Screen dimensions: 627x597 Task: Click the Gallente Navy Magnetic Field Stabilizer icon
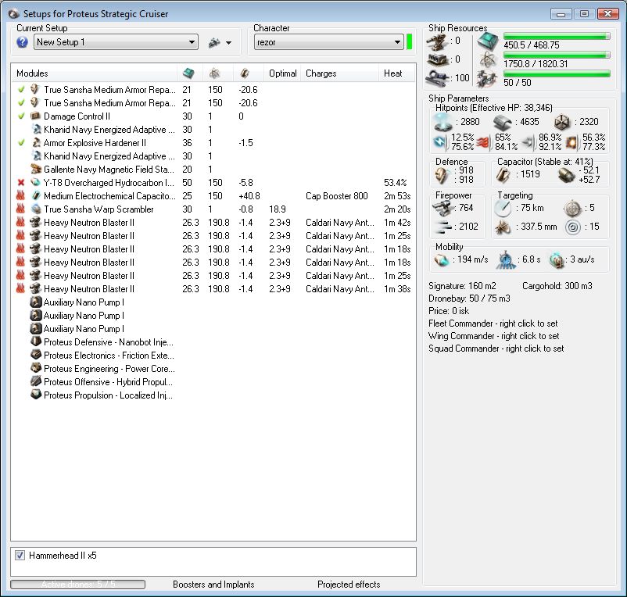(x=36, y=169)
